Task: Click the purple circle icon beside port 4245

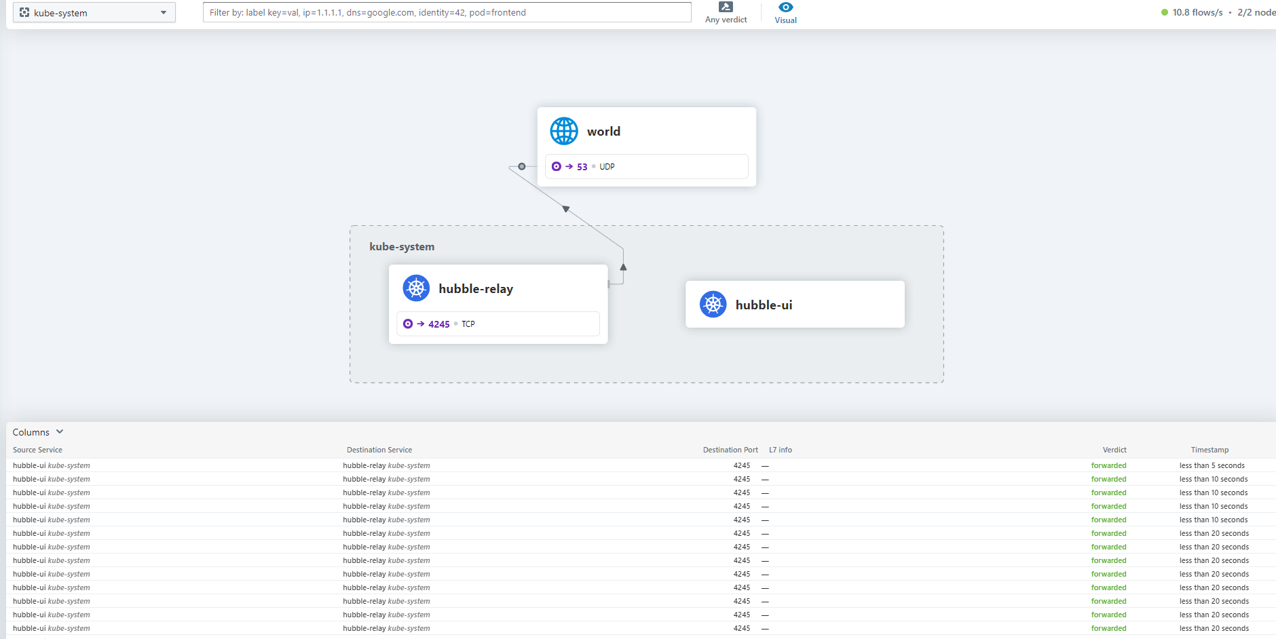Action: pyautogui.click(x=408, y=324)
